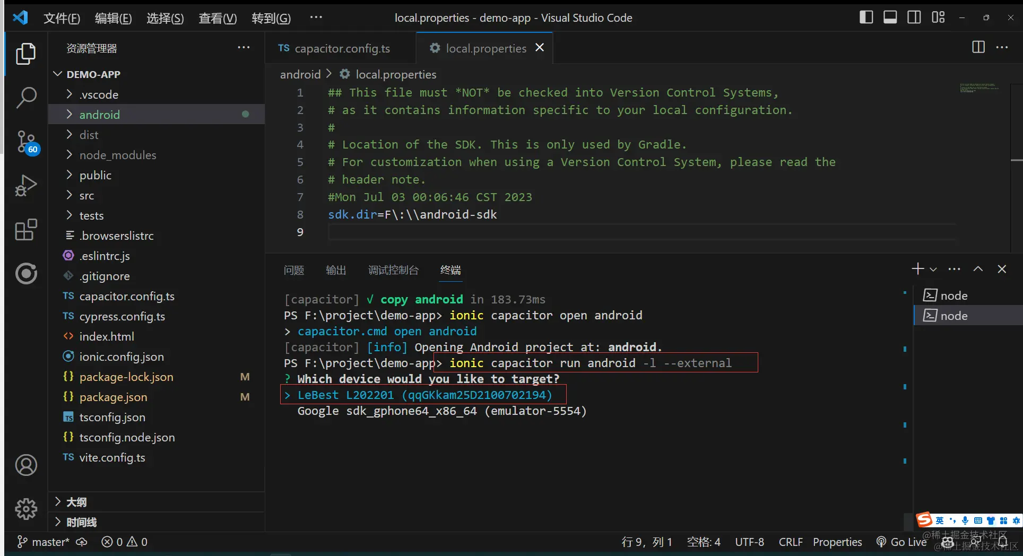Open the Accounts menu icon
Image resolution: width=1023 pixels, height=556 pixels.
tap(26, 465)
